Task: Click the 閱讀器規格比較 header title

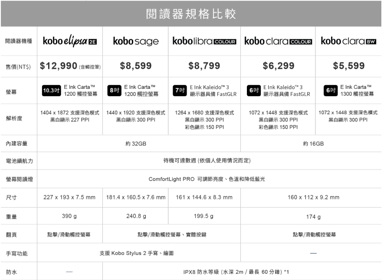Action: coord(191,14)
